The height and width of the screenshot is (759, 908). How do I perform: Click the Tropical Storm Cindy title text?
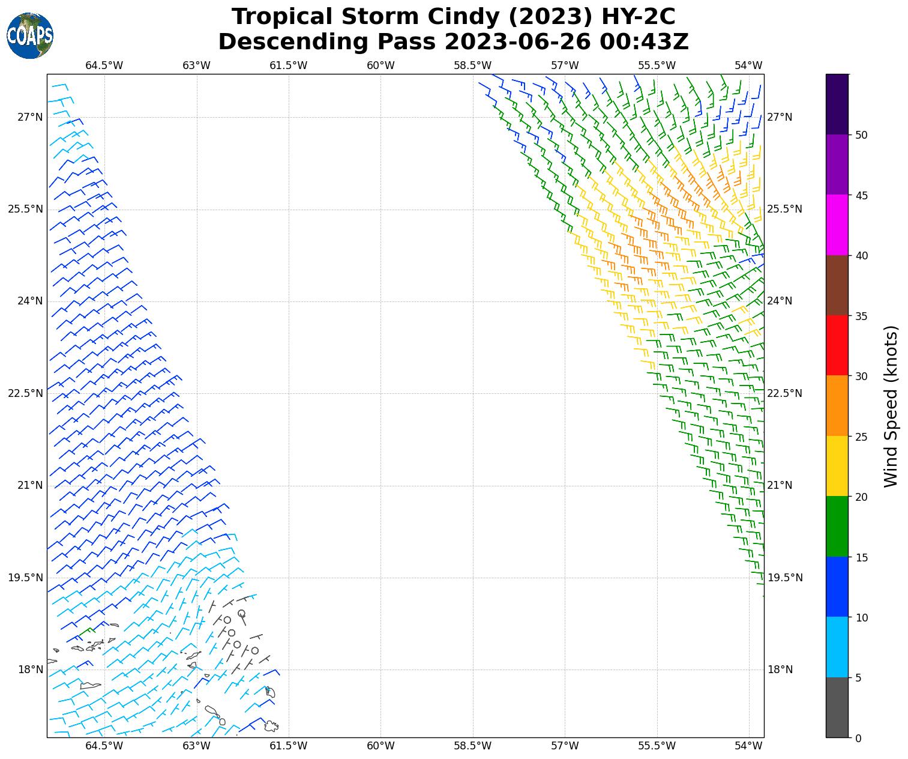[453, 17]
